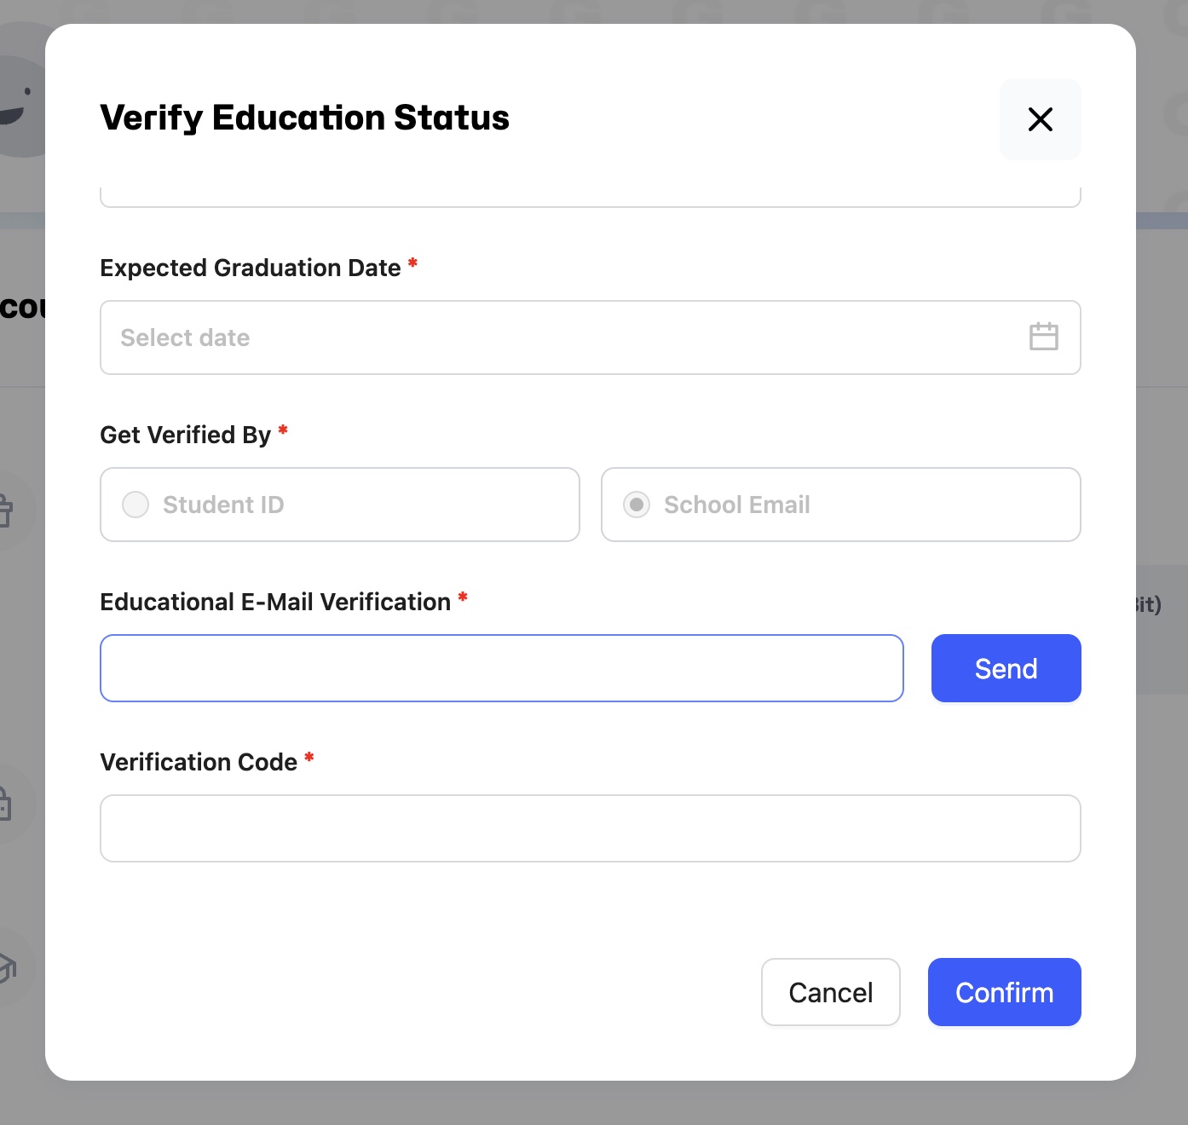The width and height of the screenshot is (1188, 1125).
Task: Click the Verify Education Status heading
Action: pos(304,118)
